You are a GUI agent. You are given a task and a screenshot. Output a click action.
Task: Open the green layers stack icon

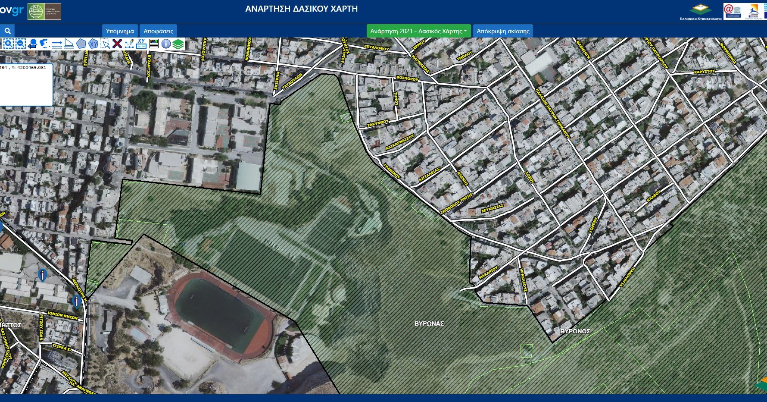coord(178,44)
